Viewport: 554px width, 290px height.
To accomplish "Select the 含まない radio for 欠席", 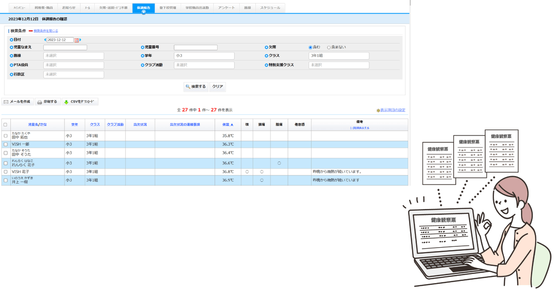I will point(329,47).
